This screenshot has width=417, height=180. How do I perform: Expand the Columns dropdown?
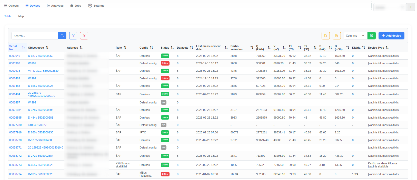[355, 36]
